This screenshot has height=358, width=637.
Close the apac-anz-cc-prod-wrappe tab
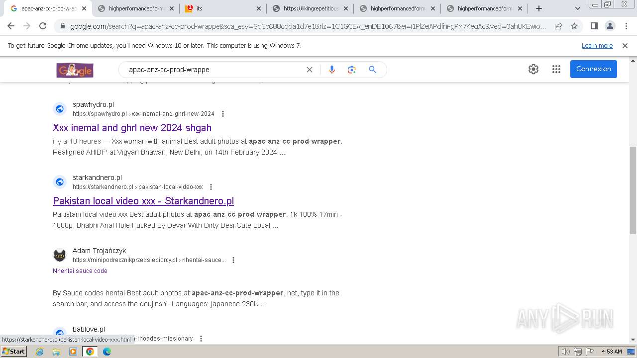click(x=84, y=8)
